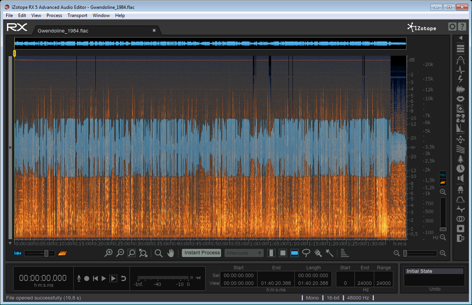Rewind to start of file
This screenshot has width=472, height=305.
point(95,278)
